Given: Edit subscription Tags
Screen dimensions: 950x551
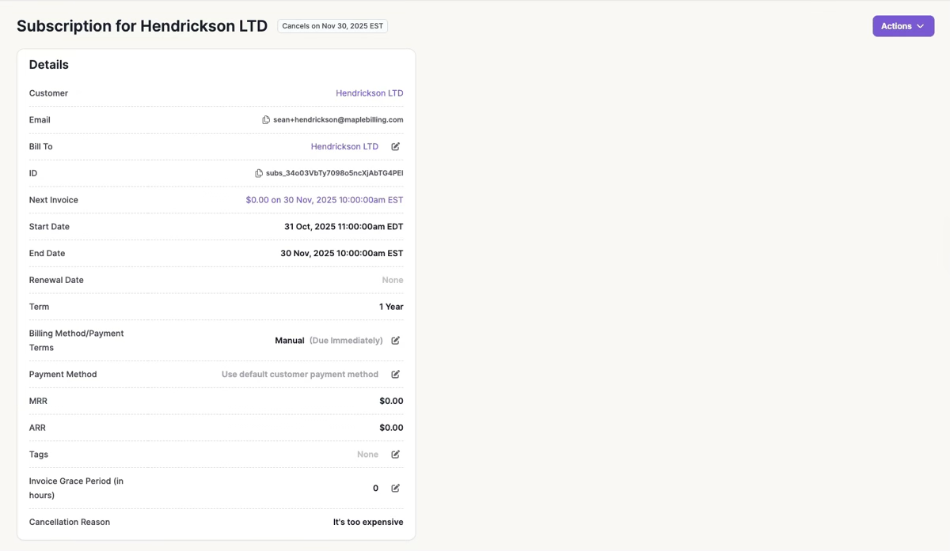Looking at the screenshot, I should pyautogui.click(x=395, y=455).
